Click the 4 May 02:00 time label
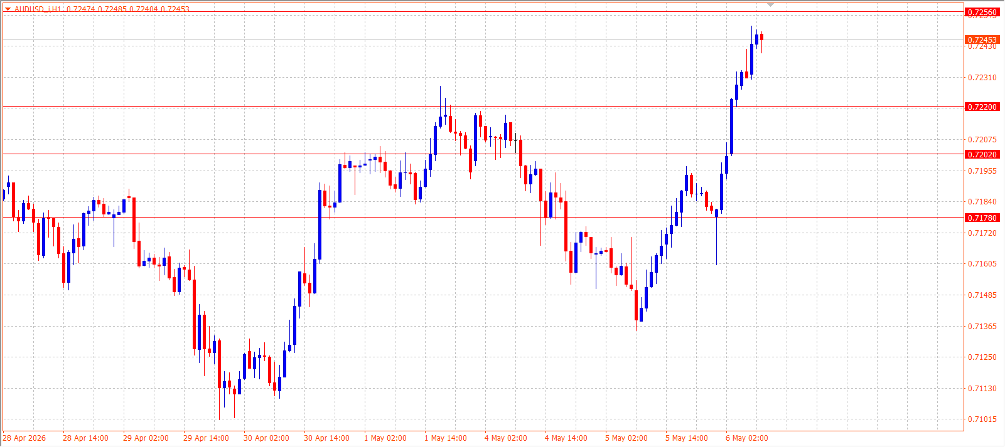 tap(506, 438)
